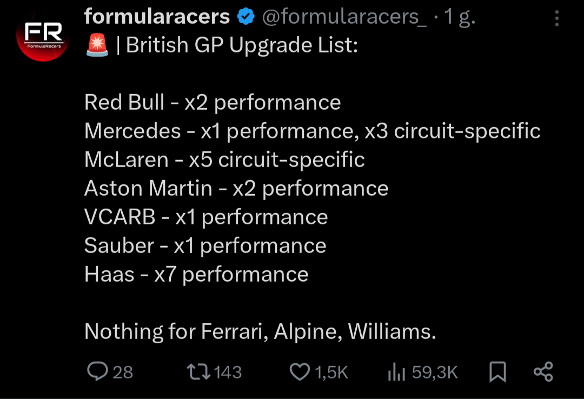The height and width of the screenshot is (399, 584).
Task: Bookmark this post
Action: [x=497, y=371]
